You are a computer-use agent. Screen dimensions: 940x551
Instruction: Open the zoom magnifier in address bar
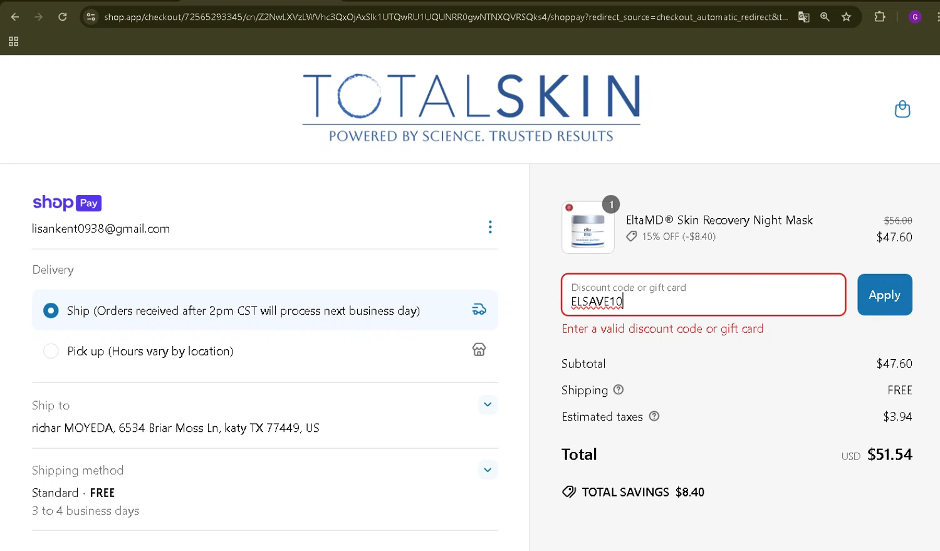coord(825,17)
